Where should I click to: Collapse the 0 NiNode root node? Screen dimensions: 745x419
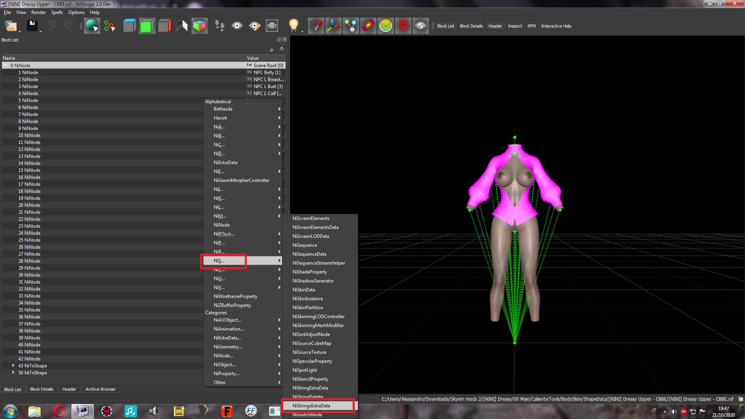[5, 66]
